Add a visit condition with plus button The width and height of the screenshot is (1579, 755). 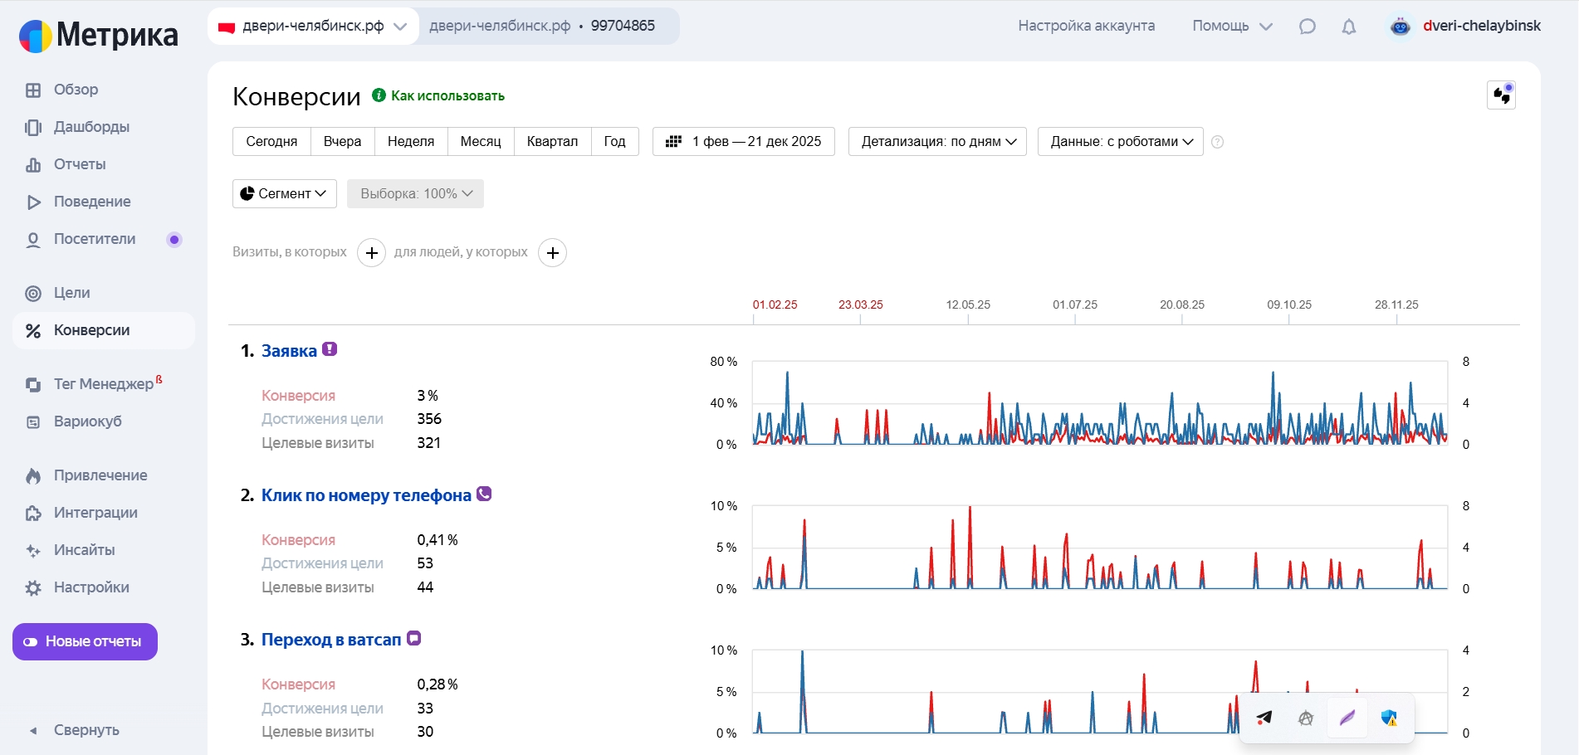(x=371, y=253)
